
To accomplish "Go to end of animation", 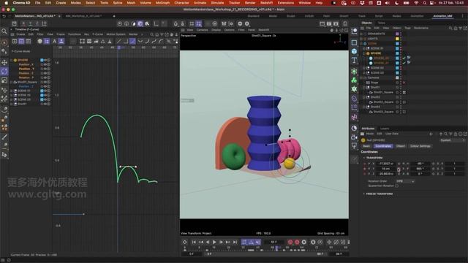I will 235,242.
